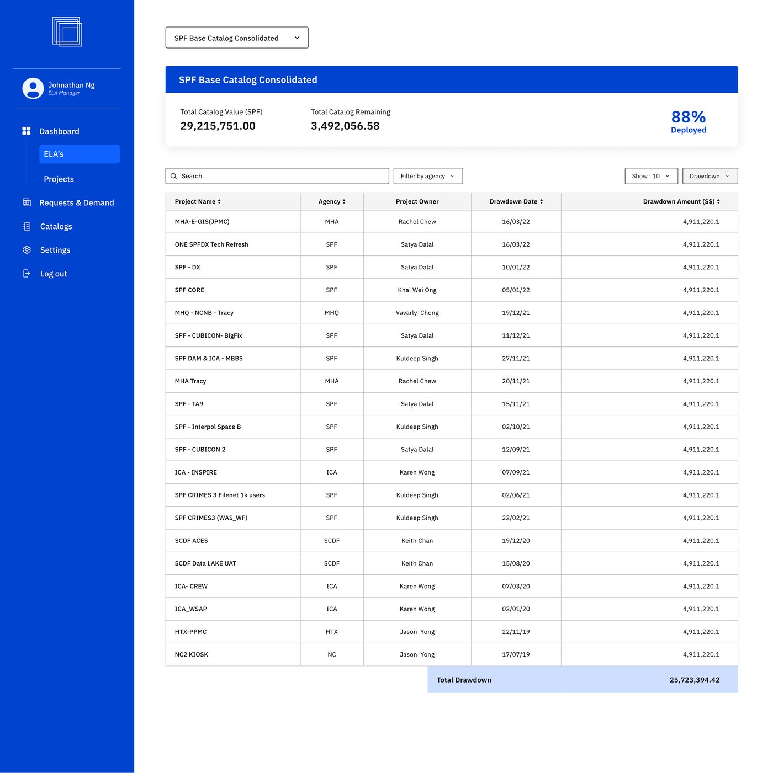Click the MHQ agency cell

click(x=332, y=313)
